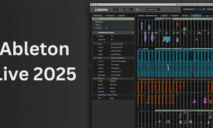This screenshot has width=213, height=128.
Task: Switch to the second tab above the left panel
Action: coord(110,16)
